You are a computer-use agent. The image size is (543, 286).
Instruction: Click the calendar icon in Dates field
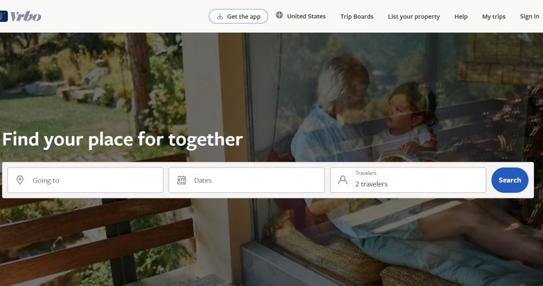click(181, 180)
